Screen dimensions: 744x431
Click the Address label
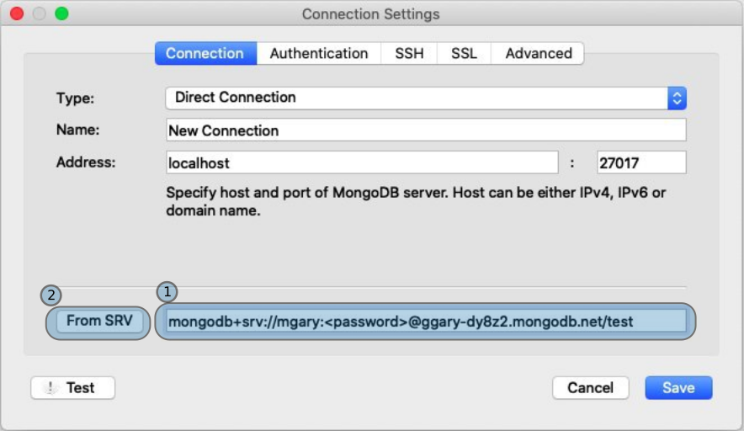(86, 162)
